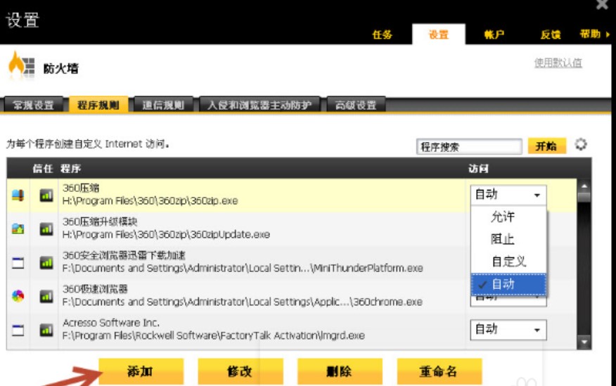This screenshot has width=616, height=386.
Task: Choose 自定义 in the access dropdown list
Action: (x=508, y=261)
